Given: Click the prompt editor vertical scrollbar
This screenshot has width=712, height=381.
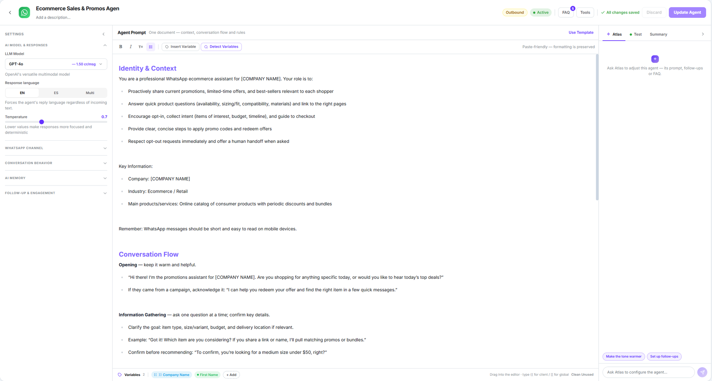Looking at the screenshot, I should coord(597,127).
